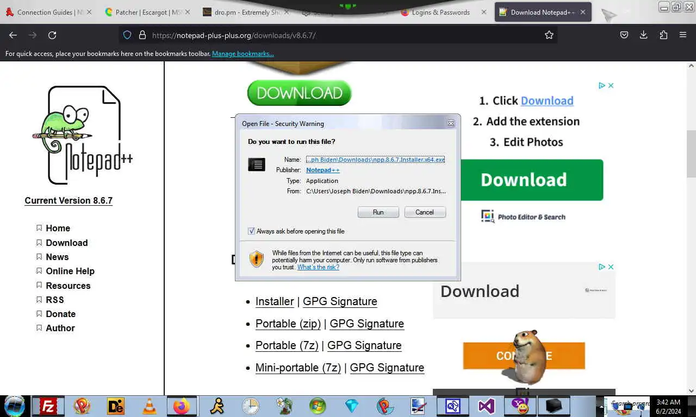Open the extensions puzzle icon
The width and height of the screenshot is (696, 417).
coord(663,35)
